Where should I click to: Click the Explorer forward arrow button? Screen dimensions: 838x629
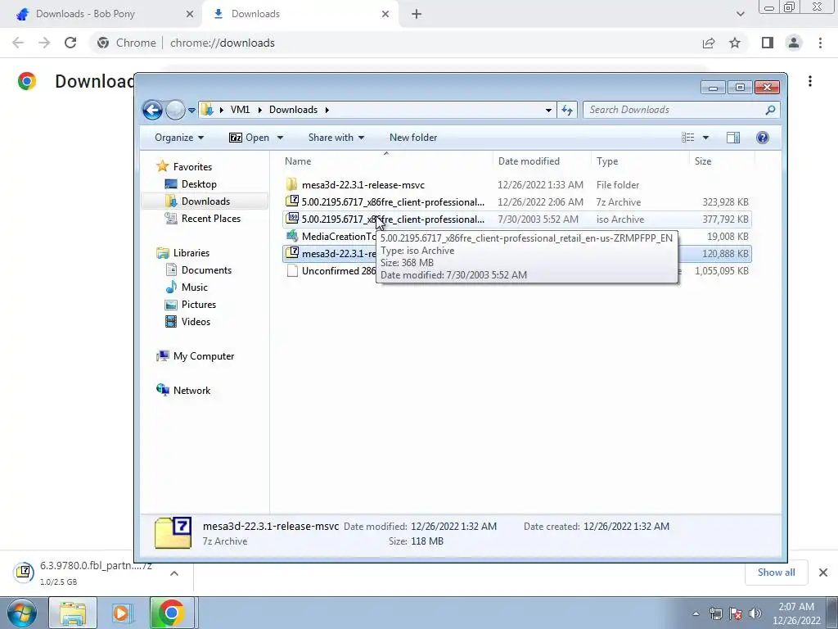point(175,111)
